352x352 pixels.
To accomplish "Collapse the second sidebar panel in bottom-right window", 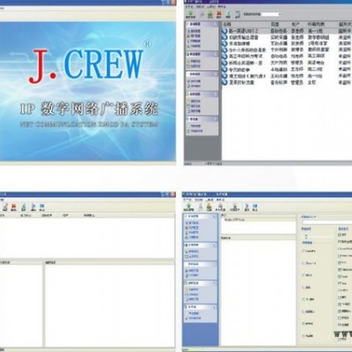I will click(215, 246).
